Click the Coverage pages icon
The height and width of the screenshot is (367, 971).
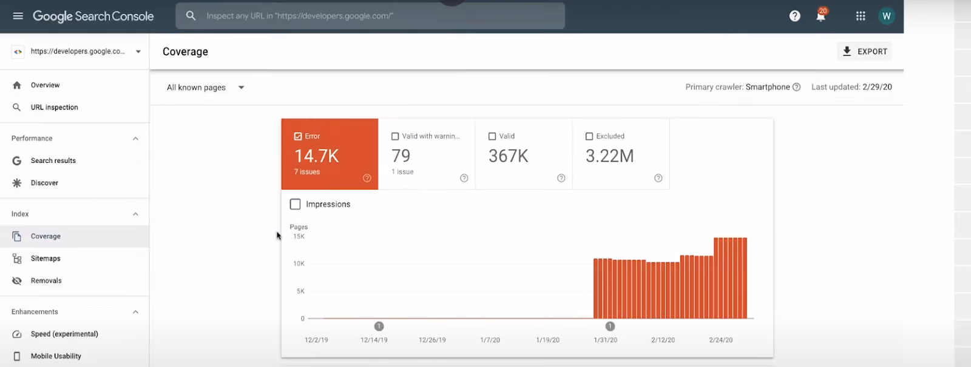[x=17, y=236]
